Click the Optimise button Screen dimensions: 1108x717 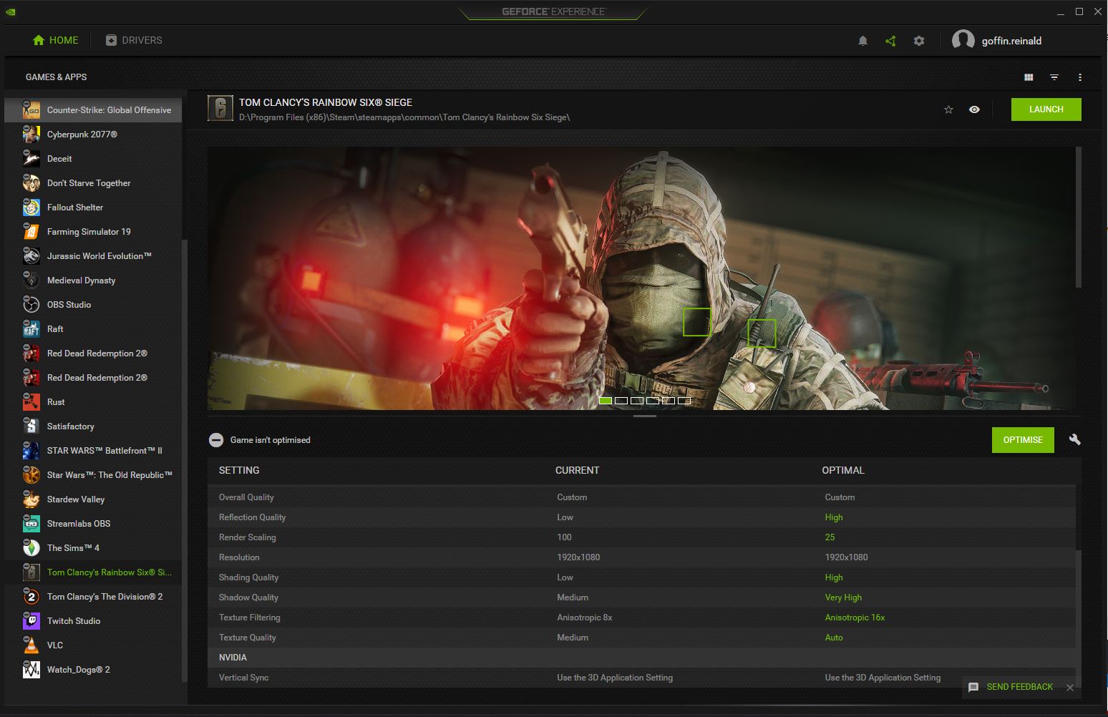click(1022, 440)
